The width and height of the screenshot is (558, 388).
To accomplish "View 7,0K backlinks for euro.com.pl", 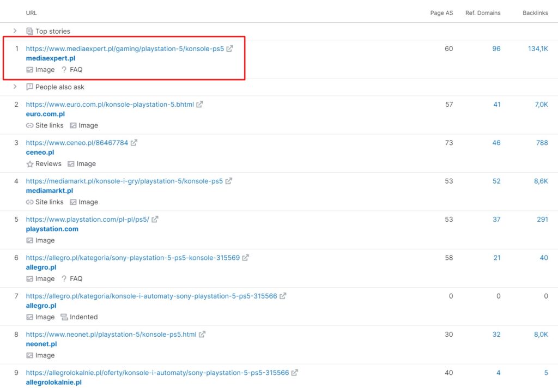I will point(541,105).
